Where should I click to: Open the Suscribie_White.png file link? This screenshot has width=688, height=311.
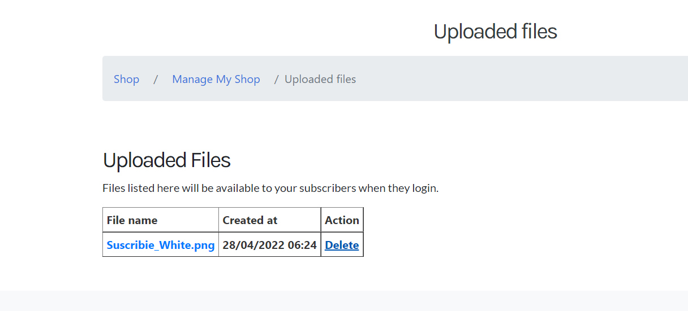[x=161, y=245]
